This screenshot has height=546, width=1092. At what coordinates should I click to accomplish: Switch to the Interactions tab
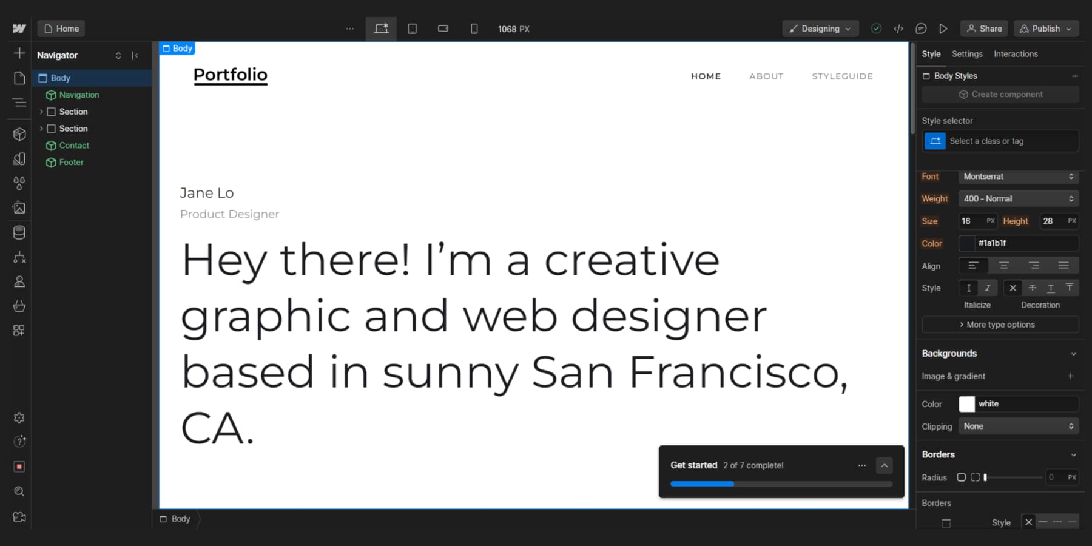pos(1015,54)
